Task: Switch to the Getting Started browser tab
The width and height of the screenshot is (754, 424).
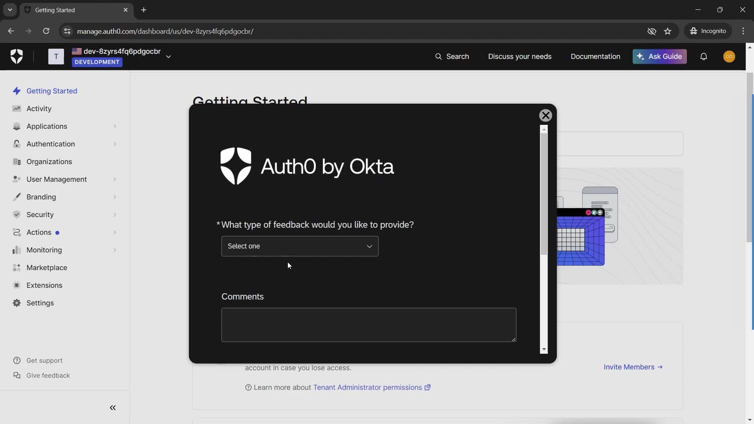Action: (x=77, y=10)
